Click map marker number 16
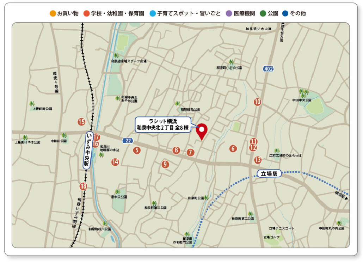363x263 pixels. click(x=96, y=144)
